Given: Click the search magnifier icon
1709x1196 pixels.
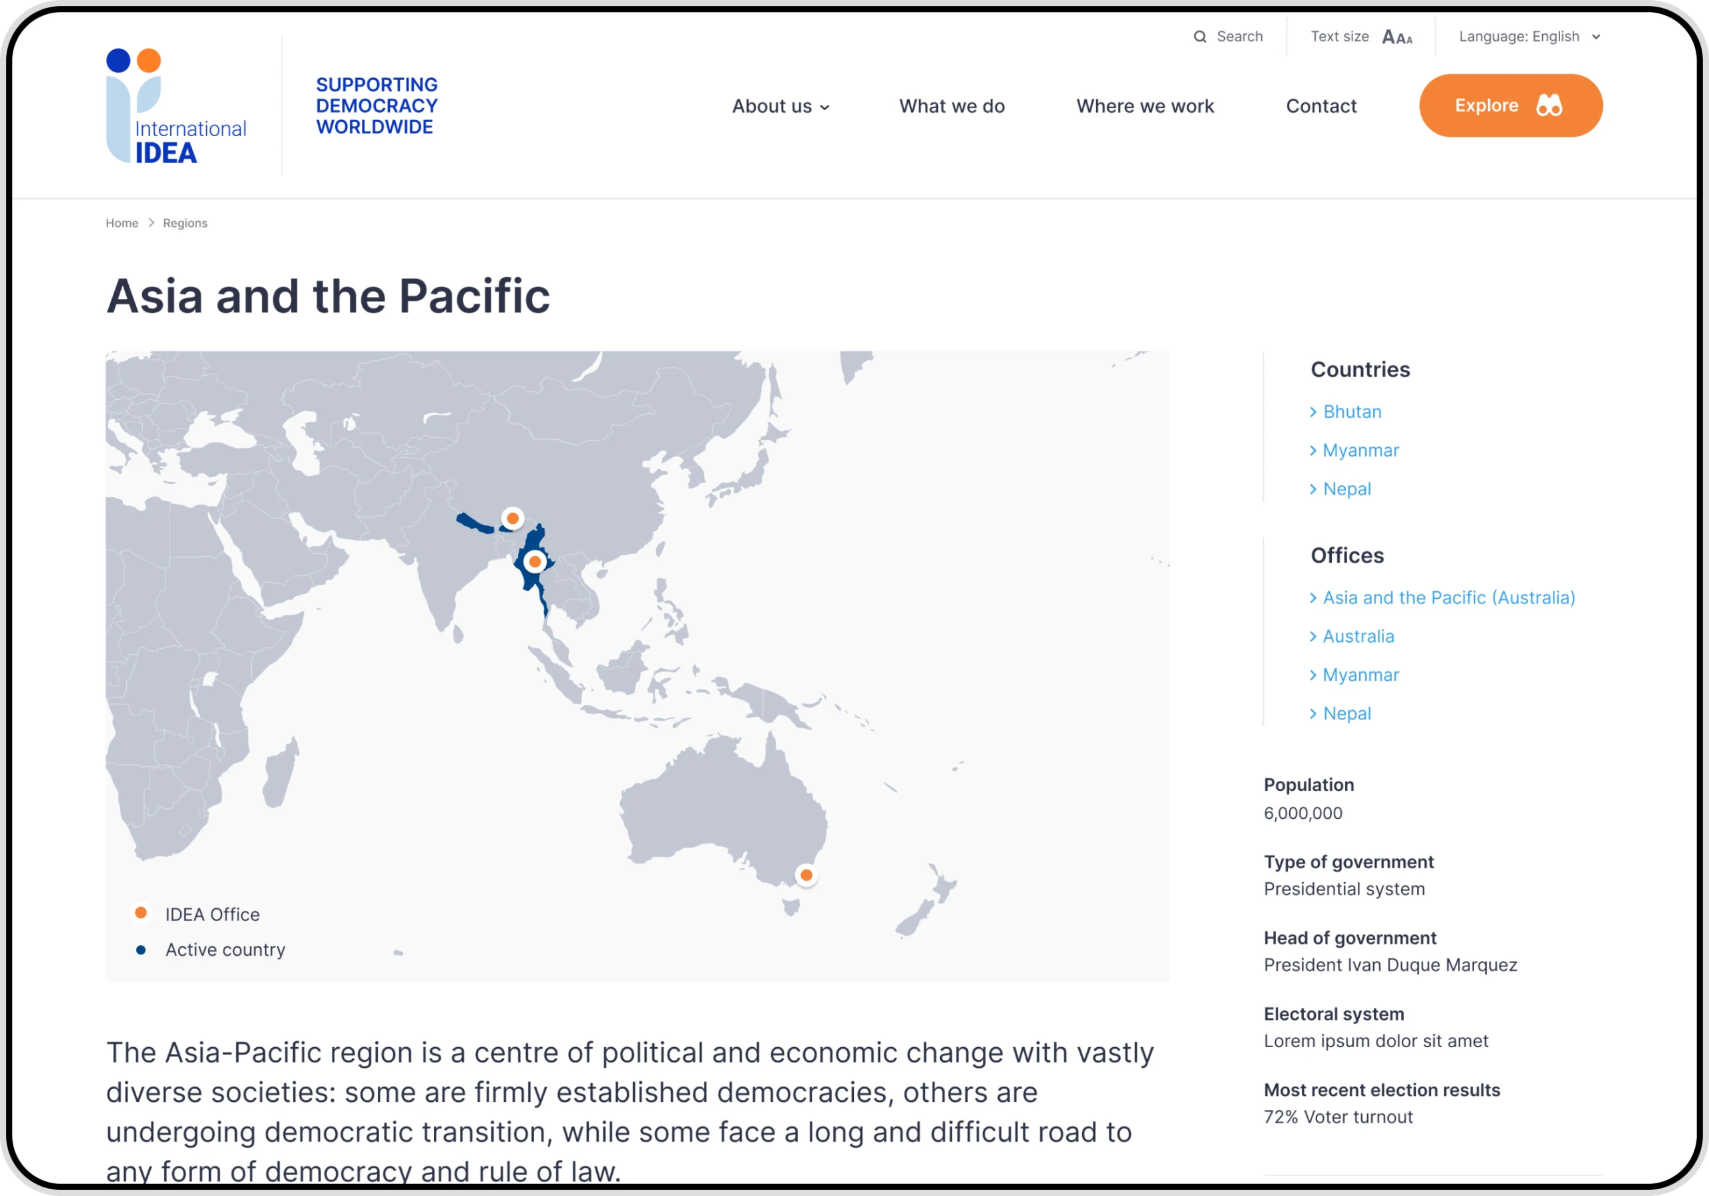Looking at the screenshot, I should (1199, 36).
